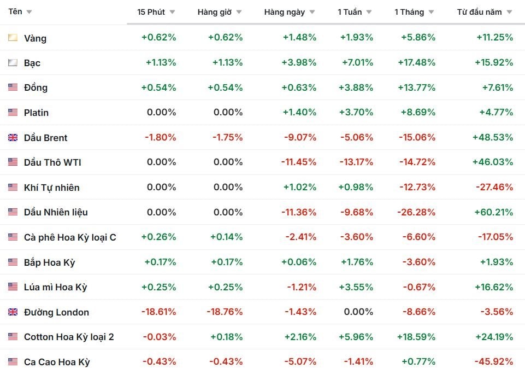Select the 1 Tháng column header
Screen dimensions: 525x374
click(x=408, y=12)
